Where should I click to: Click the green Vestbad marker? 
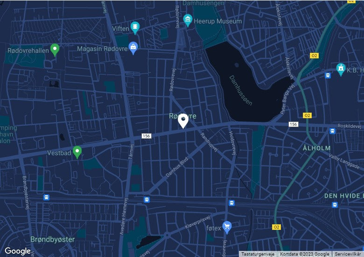click(77, 152)
